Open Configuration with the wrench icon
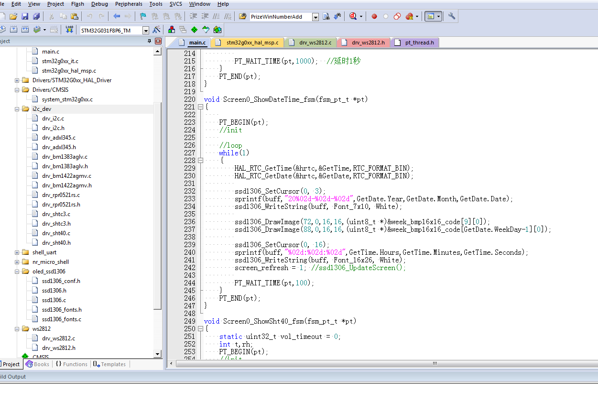 pyautogui.click(x=452, y=16)
